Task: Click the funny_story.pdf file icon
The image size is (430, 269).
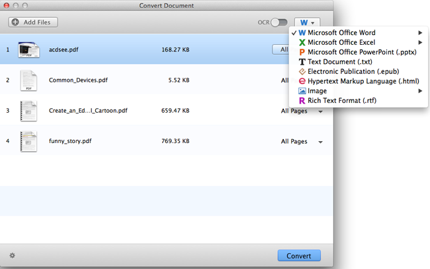Action: pos(28,141)
